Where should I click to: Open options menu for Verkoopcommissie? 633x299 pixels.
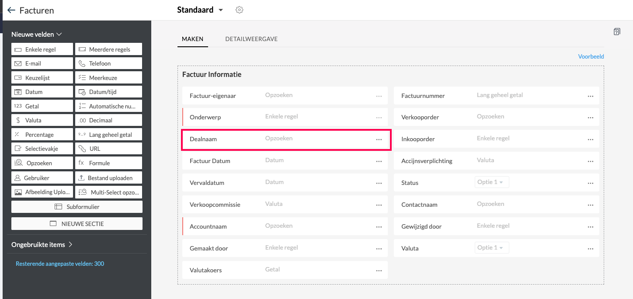point(379,205)
